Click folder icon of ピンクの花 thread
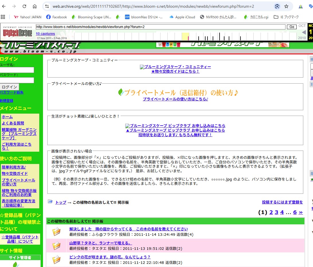The width and height of the screenshot is (313, 267). point(56,260)
